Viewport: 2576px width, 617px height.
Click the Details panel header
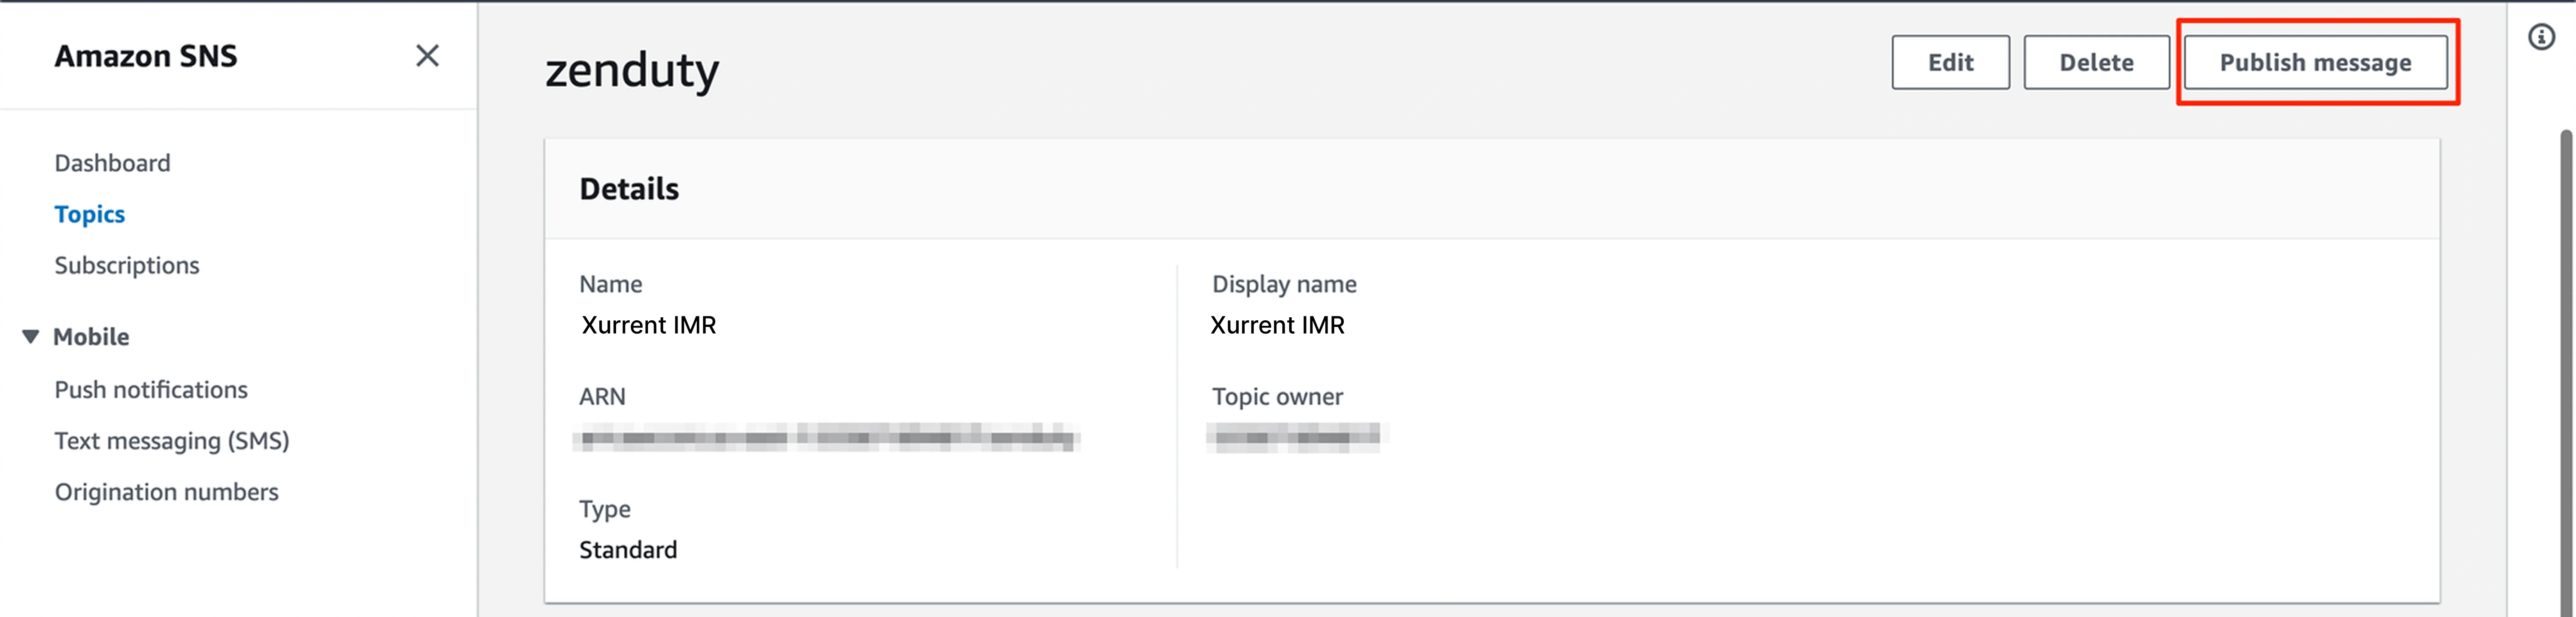pos(629,189)
